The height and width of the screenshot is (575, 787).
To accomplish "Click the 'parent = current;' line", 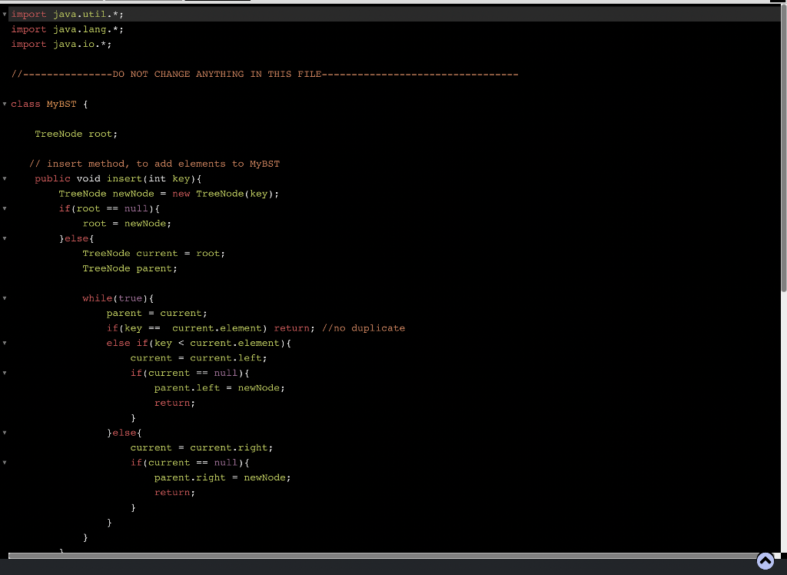I will (157, 314).
